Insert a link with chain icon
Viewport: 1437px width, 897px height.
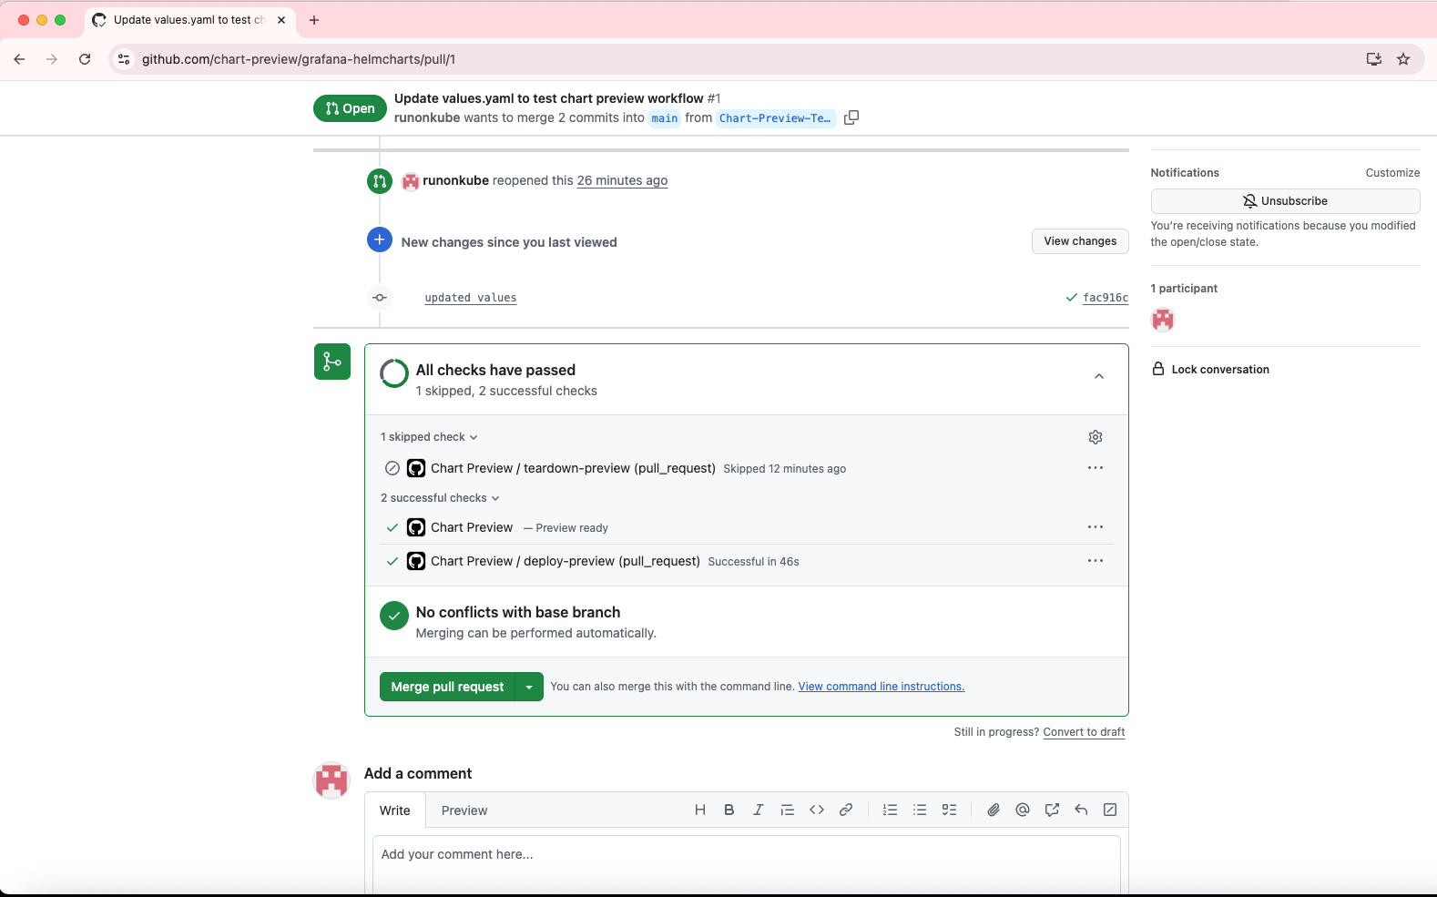(x=846, y=810)
